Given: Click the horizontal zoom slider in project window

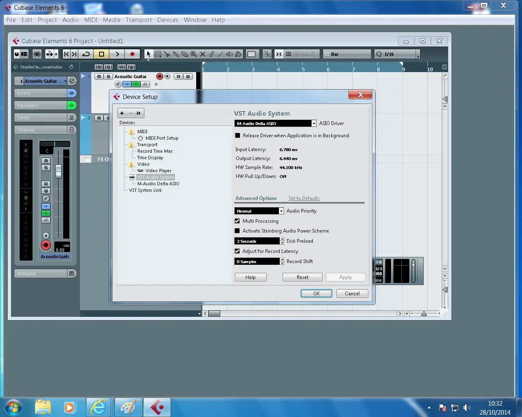Looking at the screenshot, I should (x=424, y=314).
